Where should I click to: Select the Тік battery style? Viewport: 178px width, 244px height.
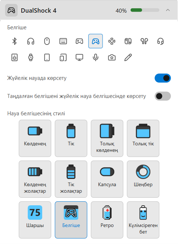coord(71,138)
